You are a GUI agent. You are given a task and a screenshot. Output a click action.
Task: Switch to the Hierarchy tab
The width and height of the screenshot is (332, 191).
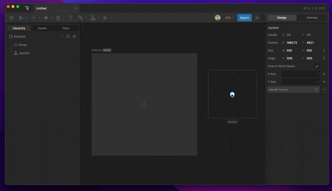19,28
